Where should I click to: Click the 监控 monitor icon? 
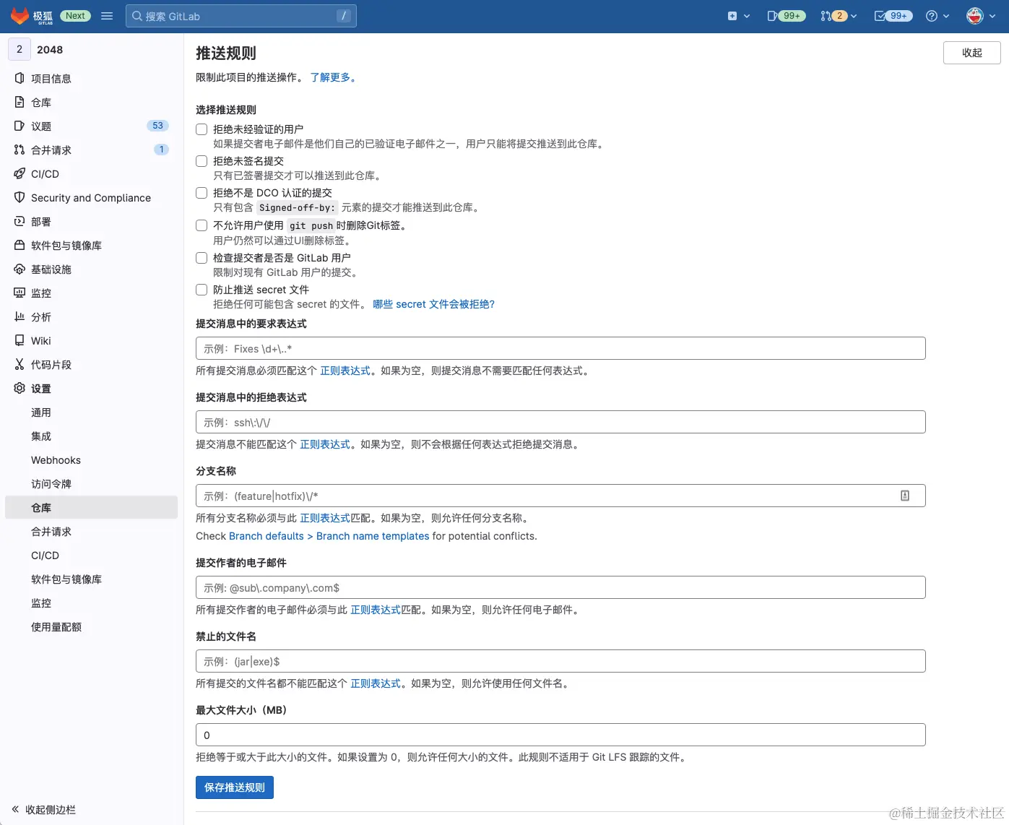20,293
